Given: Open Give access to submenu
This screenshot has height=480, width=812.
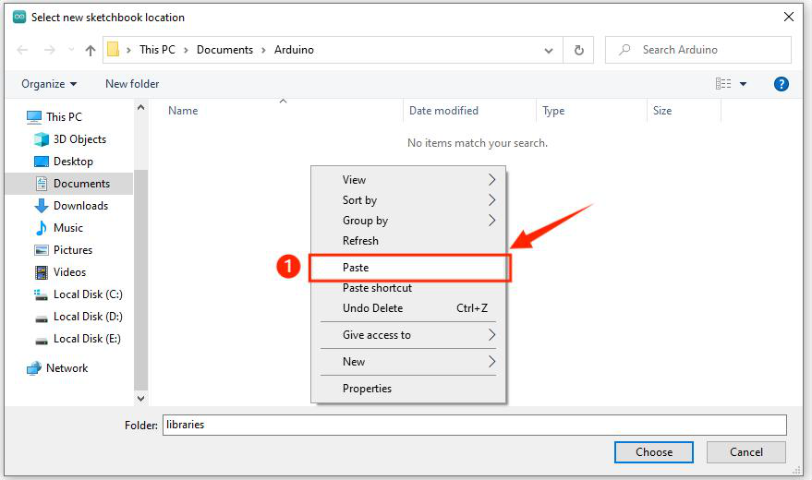Looking at the screenshot, I should point(408,335).
